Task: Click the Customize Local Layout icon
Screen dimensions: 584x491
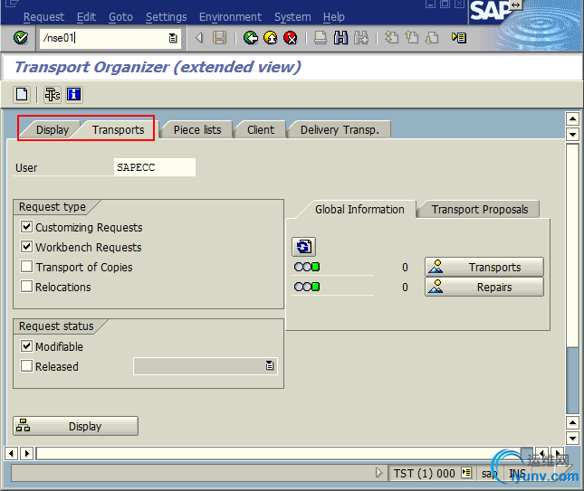Action: pos(459,38)
